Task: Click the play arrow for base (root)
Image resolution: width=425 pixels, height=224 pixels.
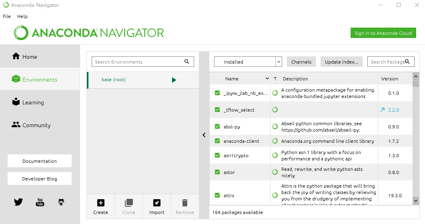Action: (174, 80)
